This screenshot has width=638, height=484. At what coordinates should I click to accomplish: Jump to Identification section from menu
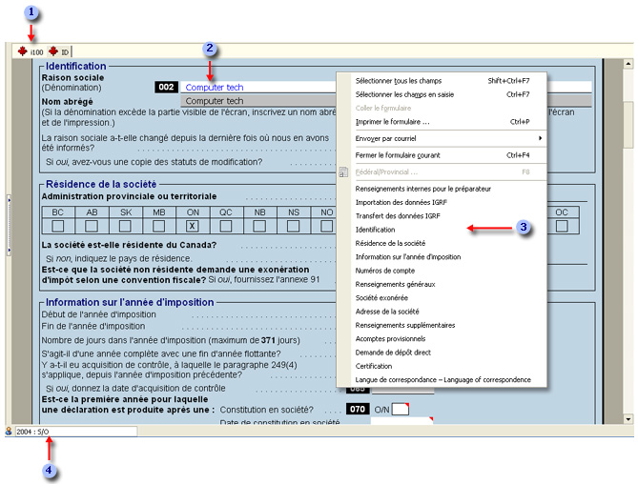[x=442, y=230]
